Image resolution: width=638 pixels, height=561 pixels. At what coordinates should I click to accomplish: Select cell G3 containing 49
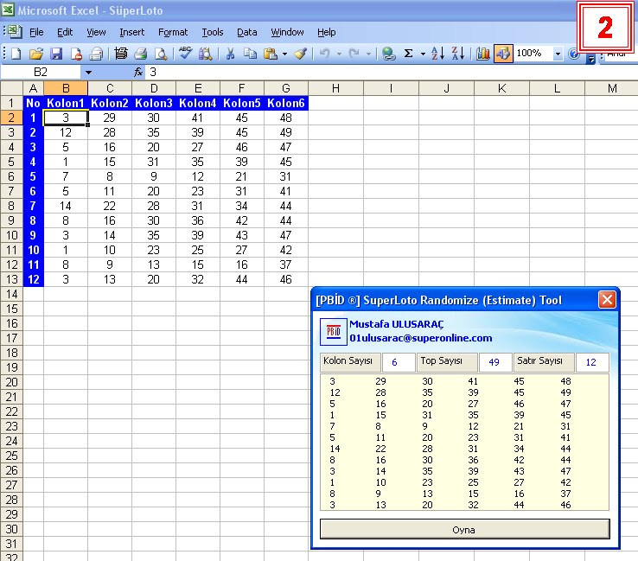click(286, 132)
